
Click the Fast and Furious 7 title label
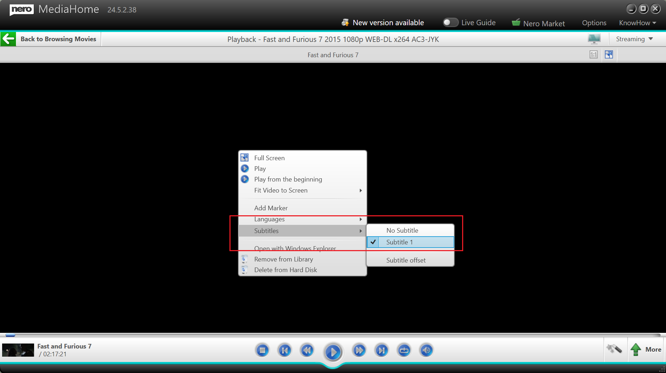pos(64,346)
